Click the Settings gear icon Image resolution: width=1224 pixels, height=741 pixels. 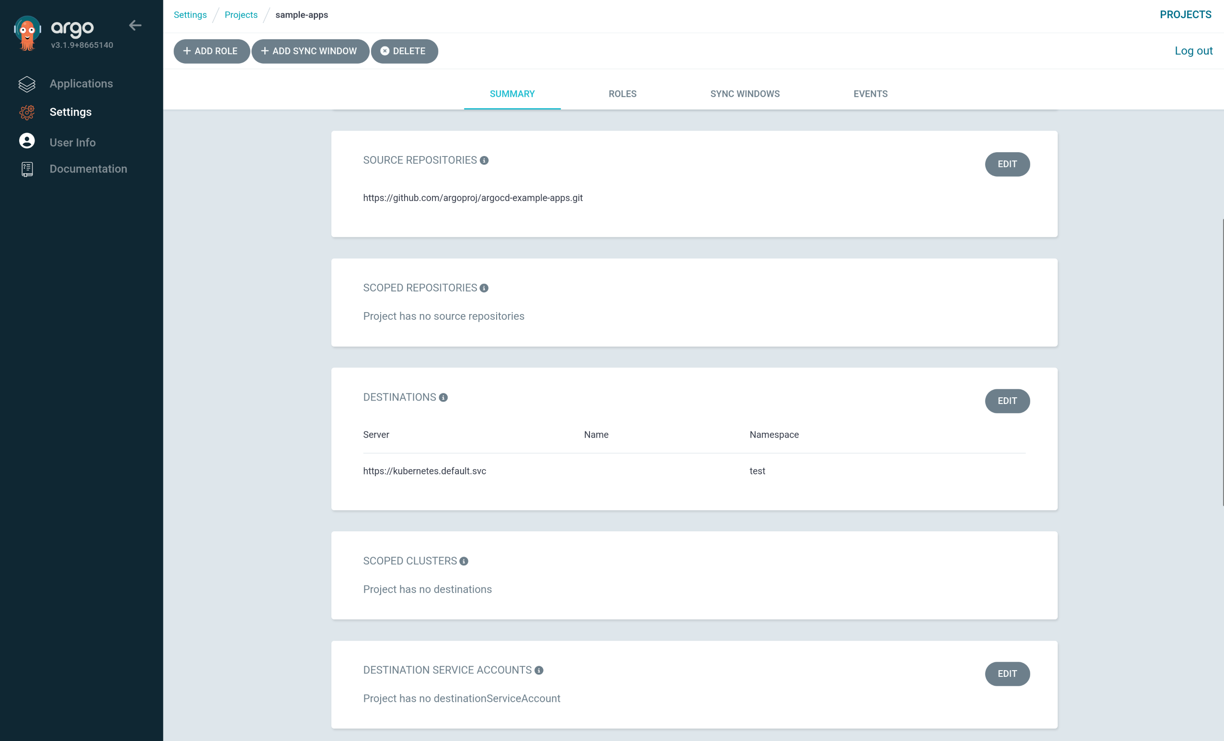(x=27, y=112)
